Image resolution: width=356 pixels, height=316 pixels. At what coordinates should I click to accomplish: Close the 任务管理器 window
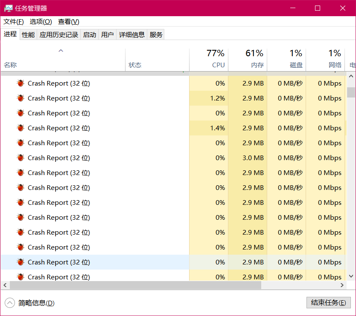(343, 8)
